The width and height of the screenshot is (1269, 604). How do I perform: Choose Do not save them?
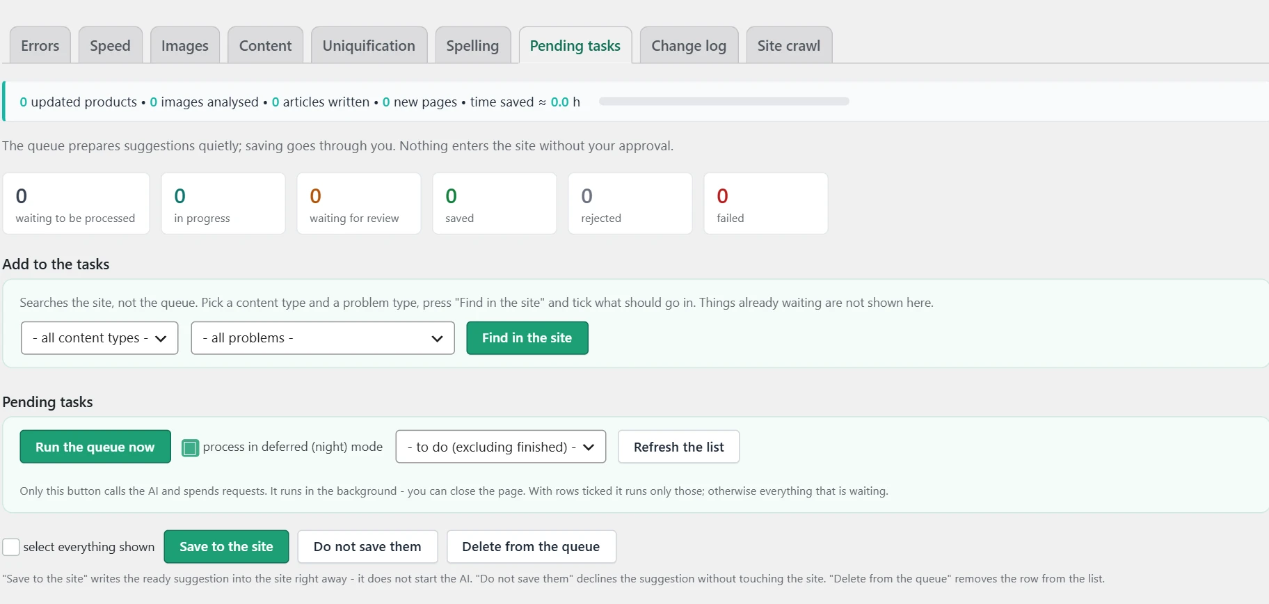click(x=367, y=547)
